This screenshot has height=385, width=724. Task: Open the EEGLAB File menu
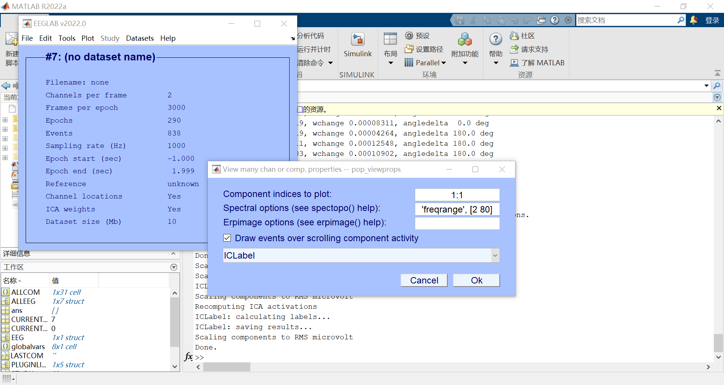[x=27, y=38]
